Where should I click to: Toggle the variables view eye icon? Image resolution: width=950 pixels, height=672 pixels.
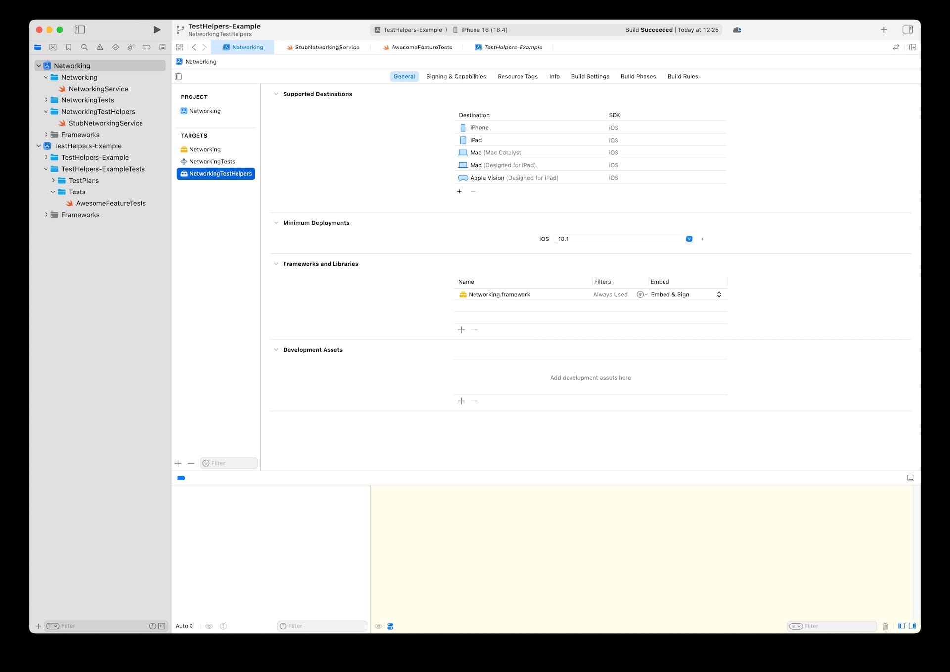click(x=209, y=626)
